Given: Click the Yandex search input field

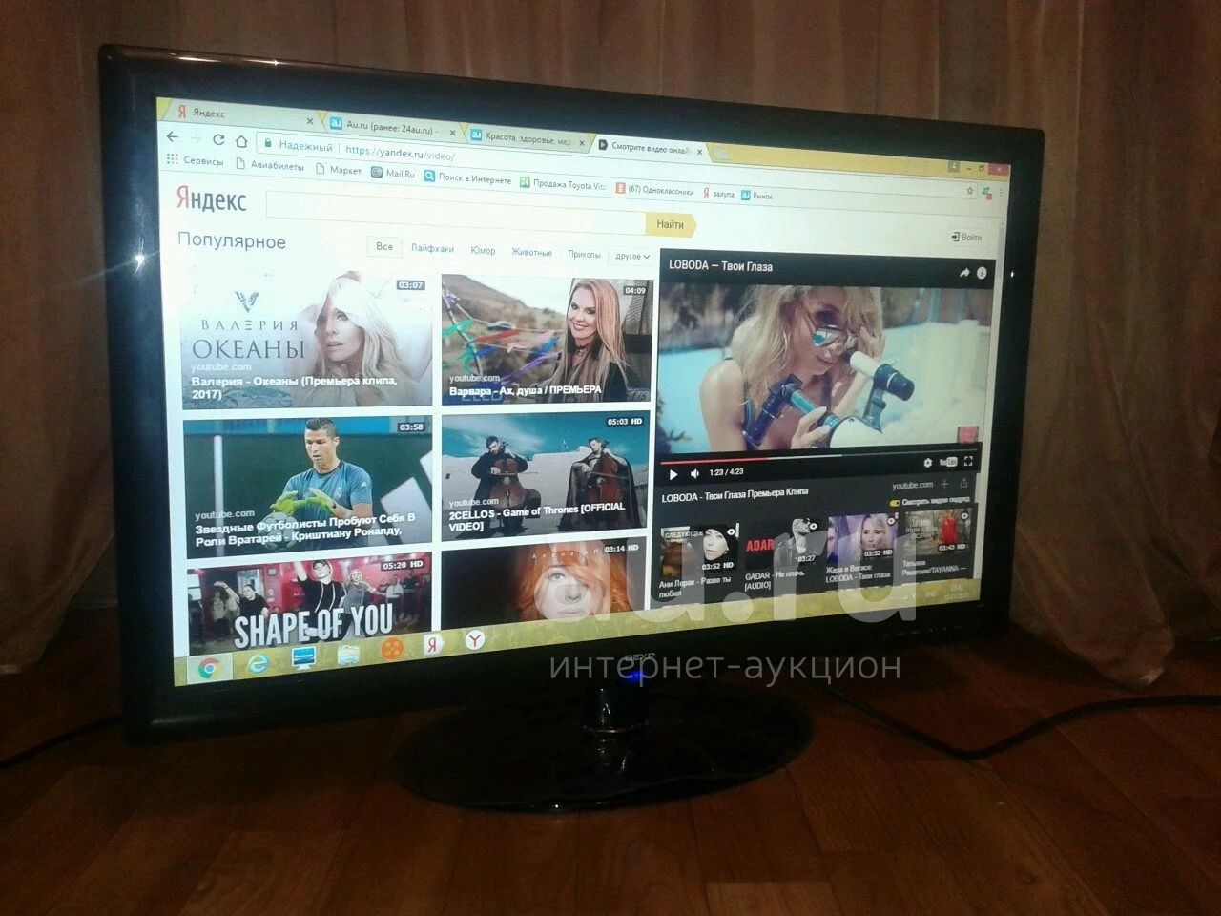Looking at the screenshot, I should [454, 215].
